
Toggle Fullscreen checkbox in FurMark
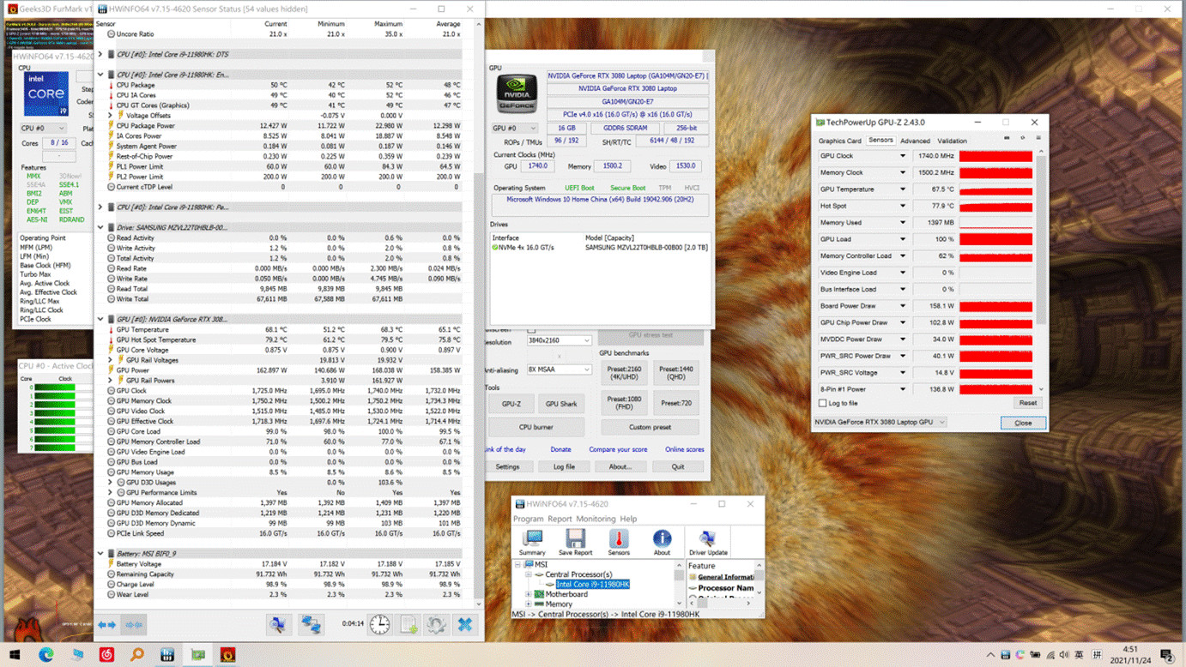pyautogui.click(x=531, y=330)
